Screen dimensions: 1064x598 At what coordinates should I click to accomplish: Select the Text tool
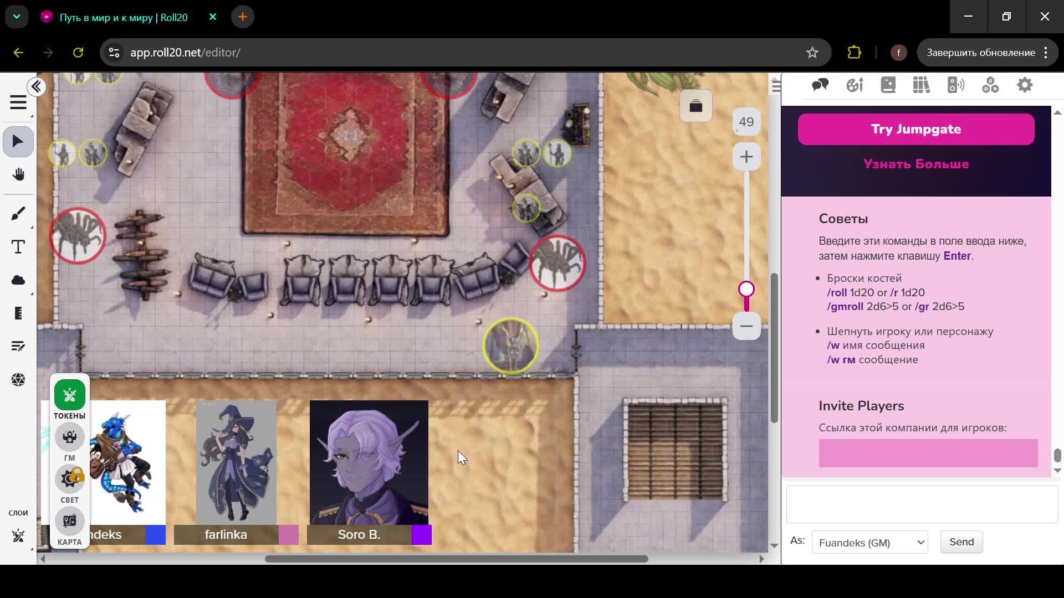tap(18, 247)
